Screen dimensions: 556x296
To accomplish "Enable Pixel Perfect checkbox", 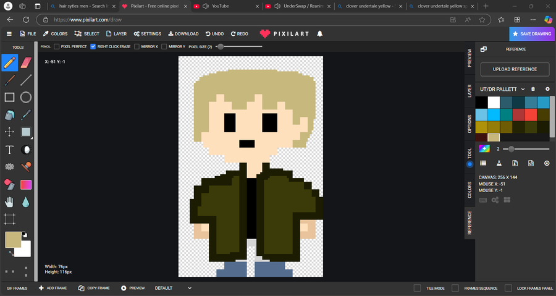I will [56, 46].
